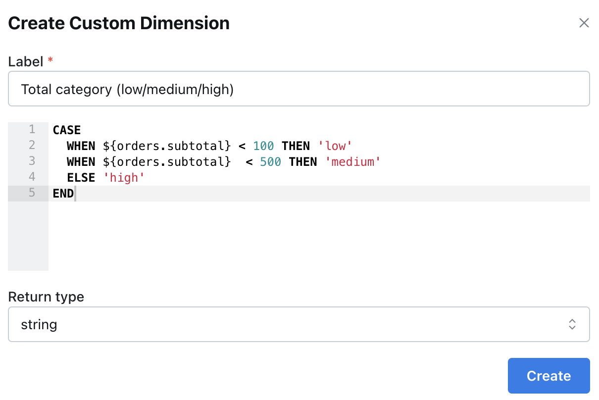Click the CASE keyword on line 1
Image resolution: width=599 pixels, height=400 pixels.
[67, 130]
